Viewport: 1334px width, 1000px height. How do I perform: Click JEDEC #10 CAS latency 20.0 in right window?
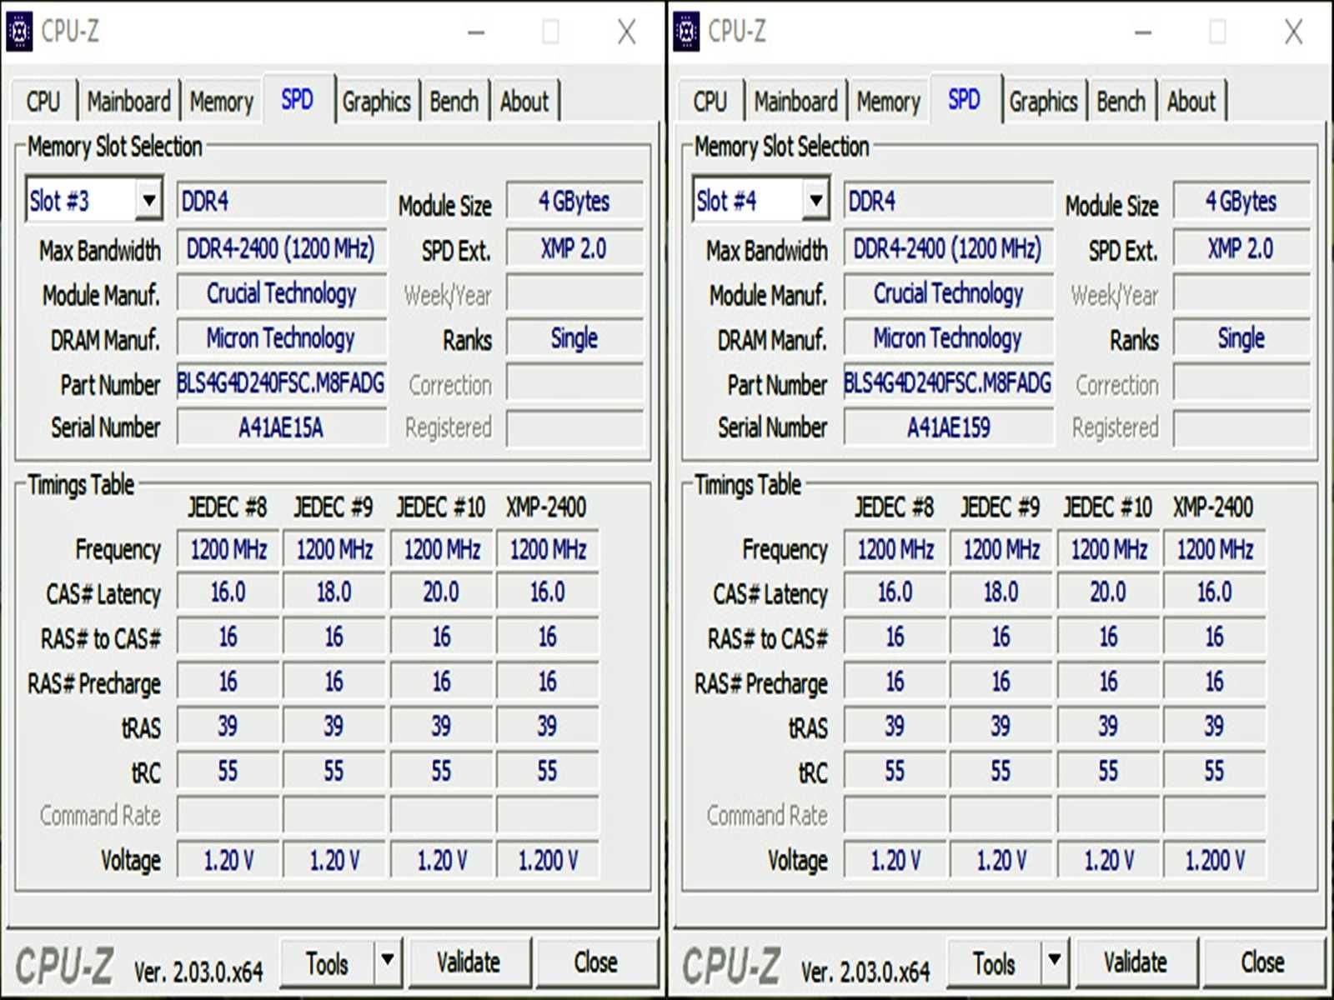click(1108, 592)
